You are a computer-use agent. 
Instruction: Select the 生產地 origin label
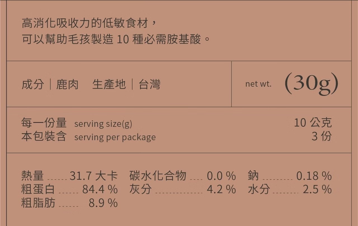pos(109,84)
